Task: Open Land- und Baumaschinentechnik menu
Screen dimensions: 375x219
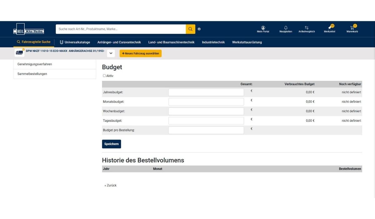Action: click(171, 42)
